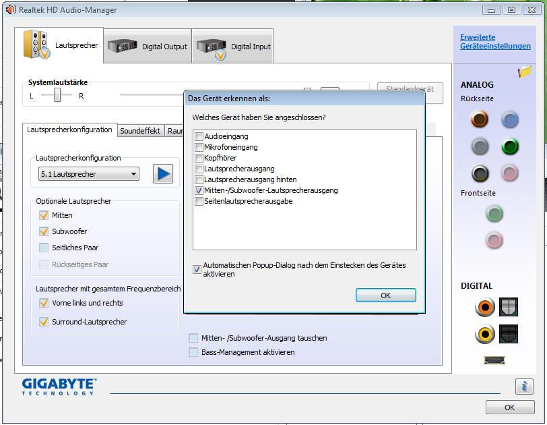Image resolution: width=547 pixels, height=425 pixels.
Task: Switch to the Digital Output tab
Action: click(148, 46)
